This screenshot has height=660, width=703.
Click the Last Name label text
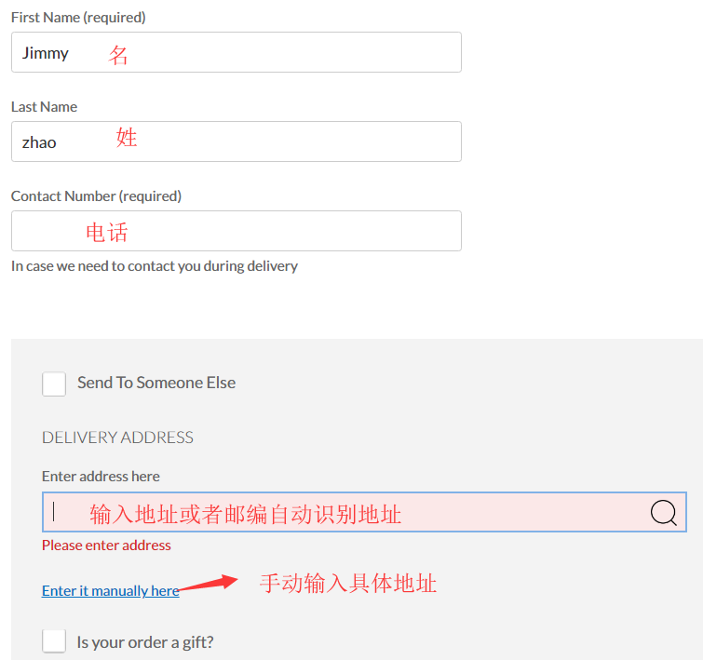coord(44,106)
